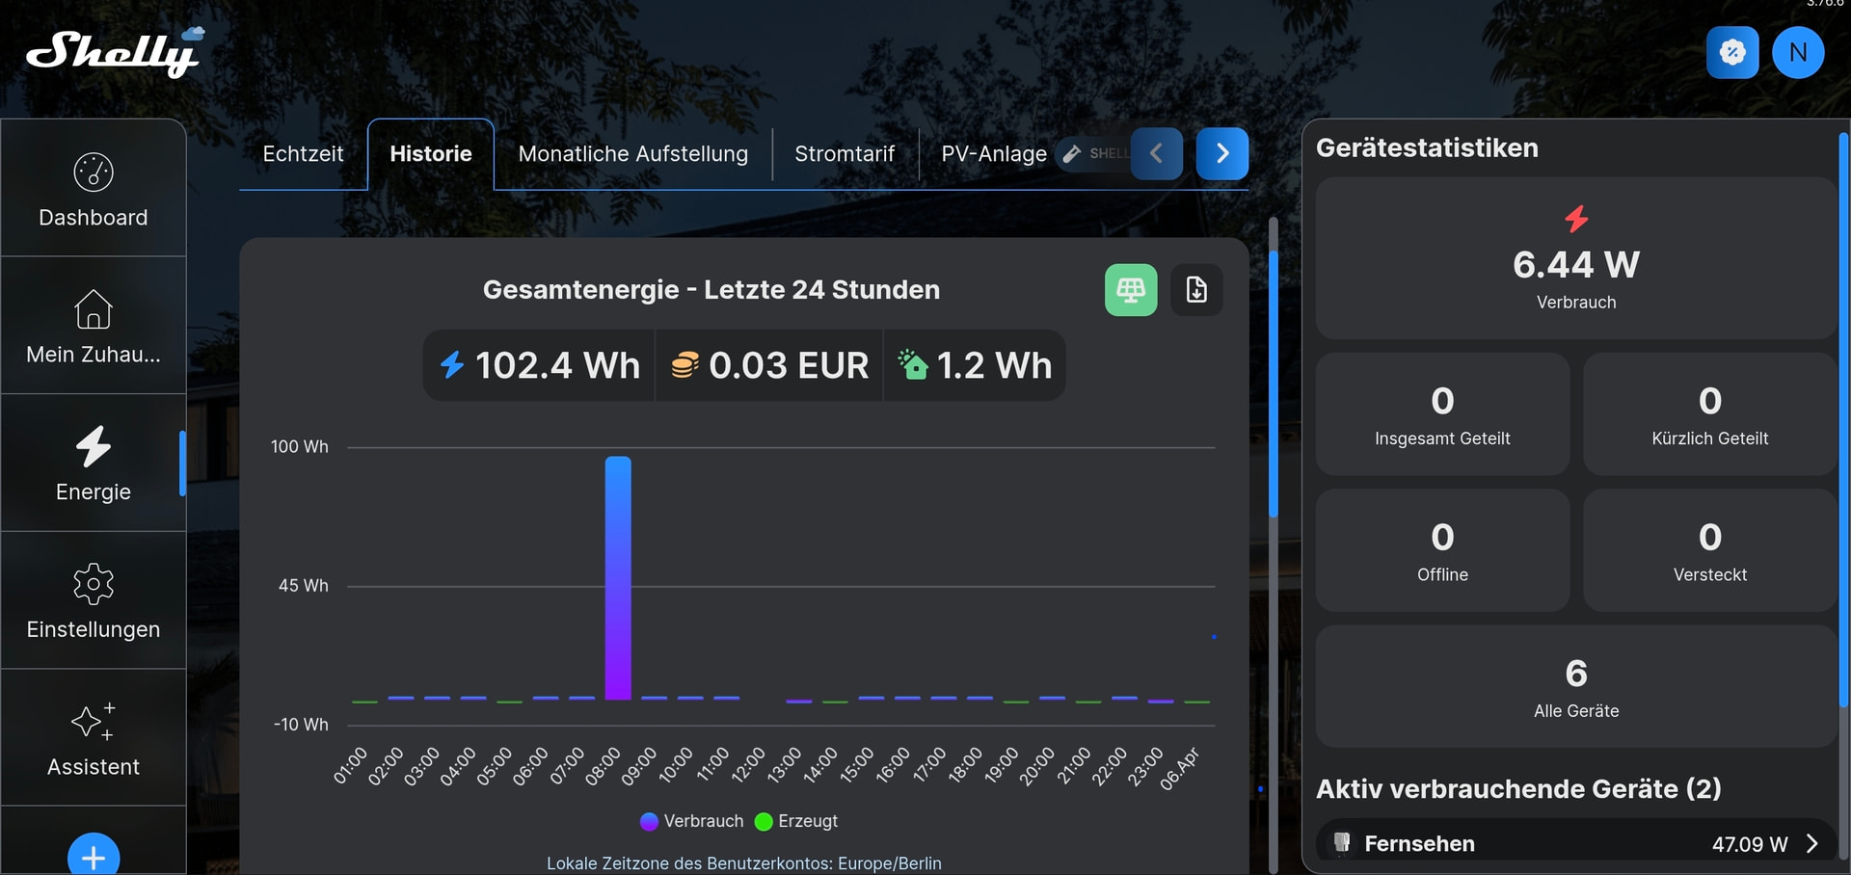Click the 08:00 consumption bar in chart
1851x875 pixels.
tap(618, 578)
